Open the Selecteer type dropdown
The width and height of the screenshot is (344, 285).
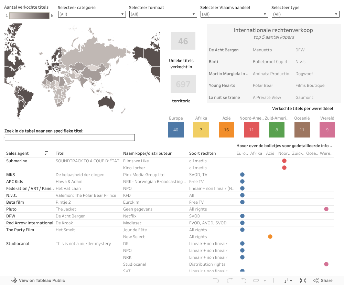coord(305,14)
